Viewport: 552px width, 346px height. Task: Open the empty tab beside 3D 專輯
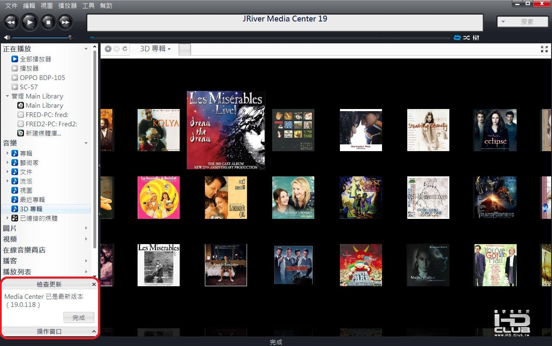click(185, 50)
